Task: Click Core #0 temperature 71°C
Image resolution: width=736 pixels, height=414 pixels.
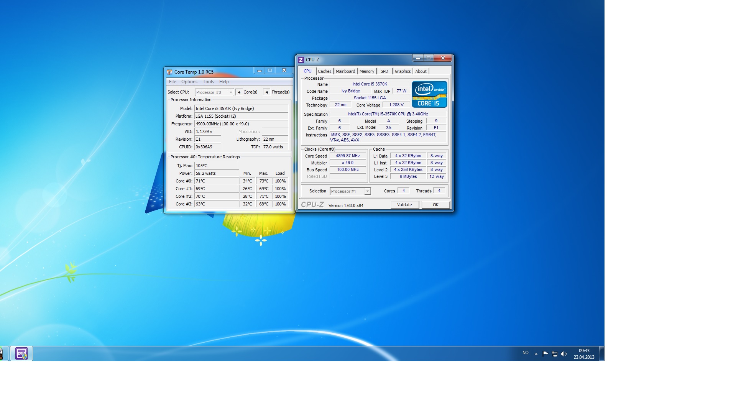Action: coord(217,181)
